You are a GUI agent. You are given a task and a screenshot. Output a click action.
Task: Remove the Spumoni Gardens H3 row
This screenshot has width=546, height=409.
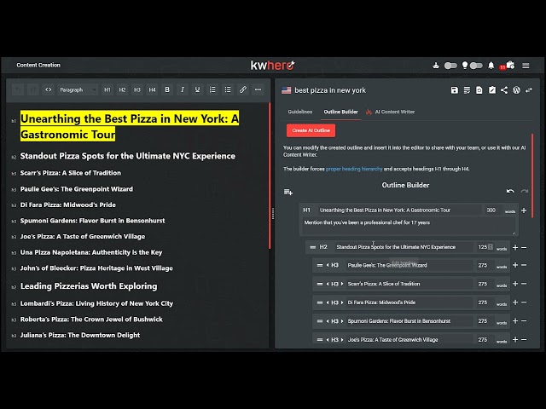(524, 321)
